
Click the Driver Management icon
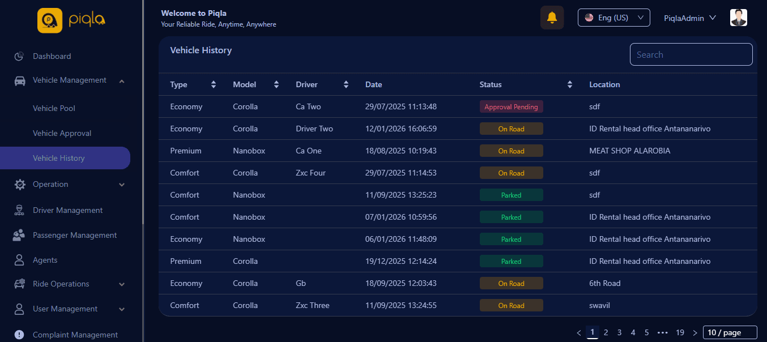[19, 210]
